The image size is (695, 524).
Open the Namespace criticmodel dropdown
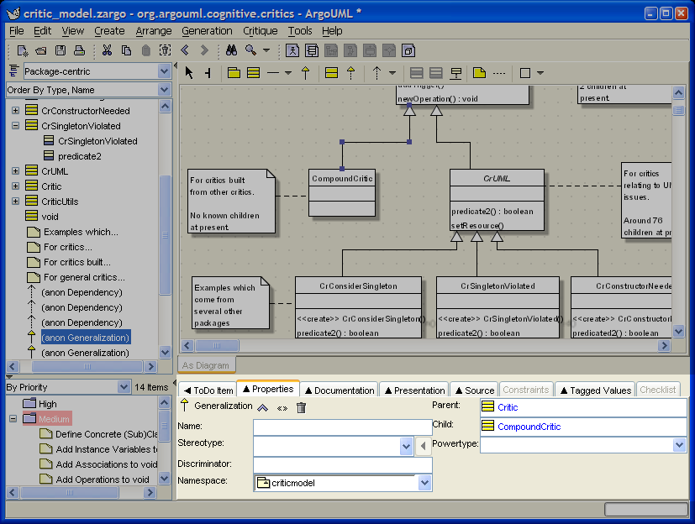click(424, 483)
